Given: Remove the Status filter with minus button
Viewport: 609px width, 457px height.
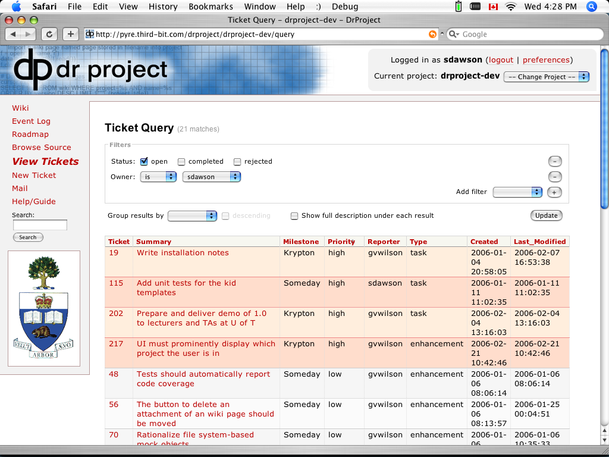Looking at the screenshot, I should tap(554, 161).
